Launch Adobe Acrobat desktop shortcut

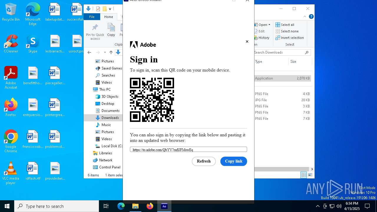coord(11,78)
